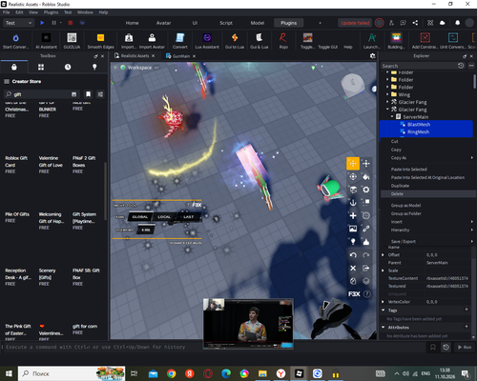Run the command bar with Run button
The height and width of the screenshot is (381, 477).
coord(465,347)
